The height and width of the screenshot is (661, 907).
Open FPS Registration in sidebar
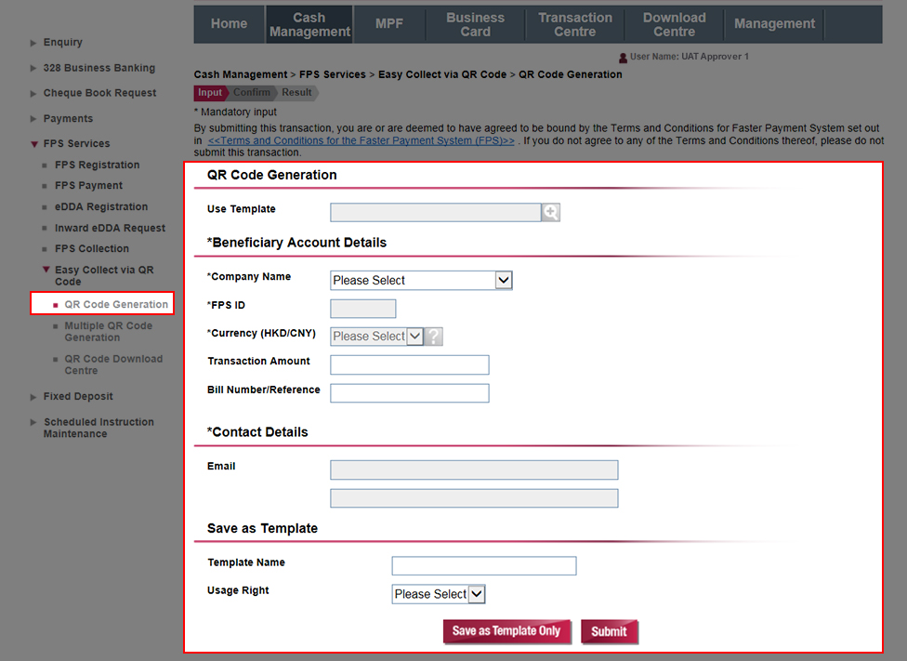[x=98, y=165]
